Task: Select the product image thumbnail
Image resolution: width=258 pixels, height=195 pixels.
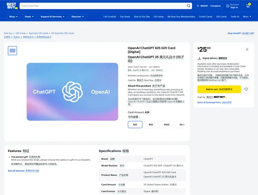Action: coord(13,51)
